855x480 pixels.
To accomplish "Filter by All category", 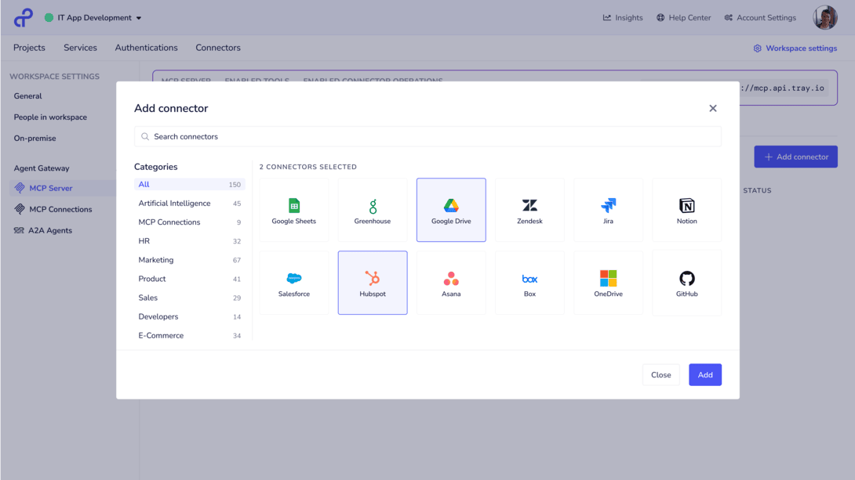I will (x=189, y=185).
